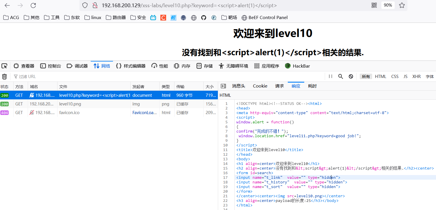Switch to 控制台 console tab

point(51,66)
